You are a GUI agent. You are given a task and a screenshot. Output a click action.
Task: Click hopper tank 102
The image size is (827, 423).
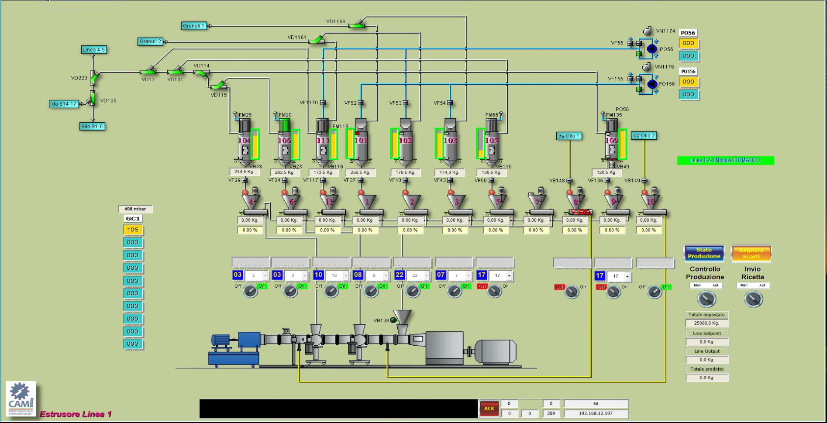(x=406, y=143)
